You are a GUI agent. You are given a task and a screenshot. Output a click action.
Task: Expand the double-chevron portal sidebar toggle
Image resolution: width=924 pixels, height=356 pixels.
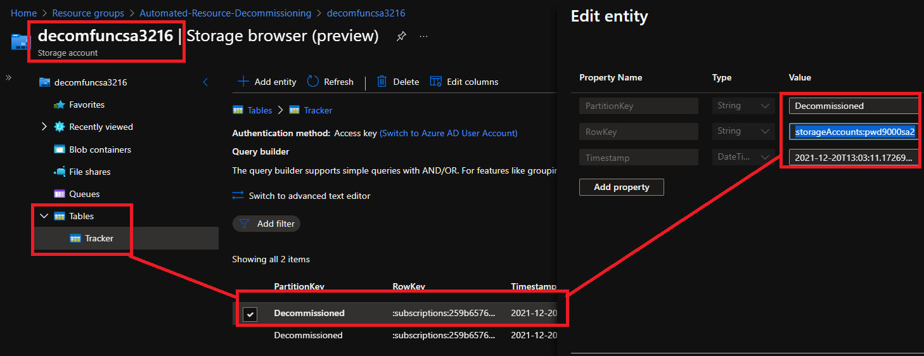tap(8, 77)
